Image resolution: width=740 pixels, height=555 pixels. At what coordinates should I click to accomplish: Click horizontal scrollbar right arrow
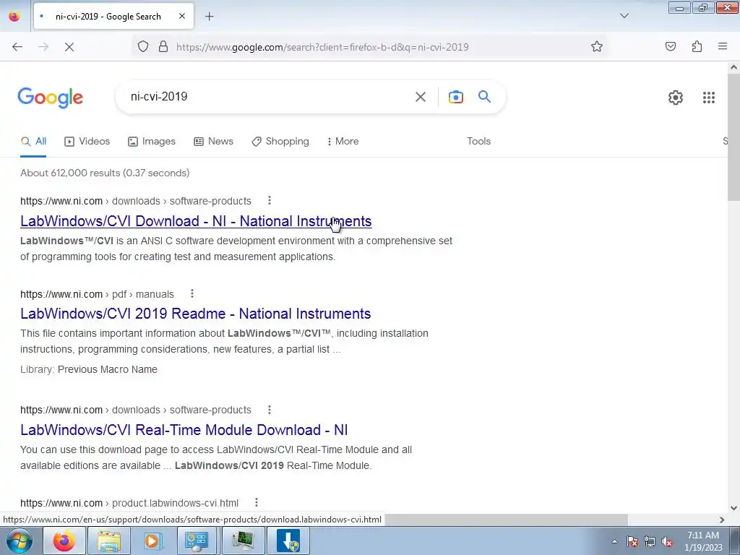point(722,520)
